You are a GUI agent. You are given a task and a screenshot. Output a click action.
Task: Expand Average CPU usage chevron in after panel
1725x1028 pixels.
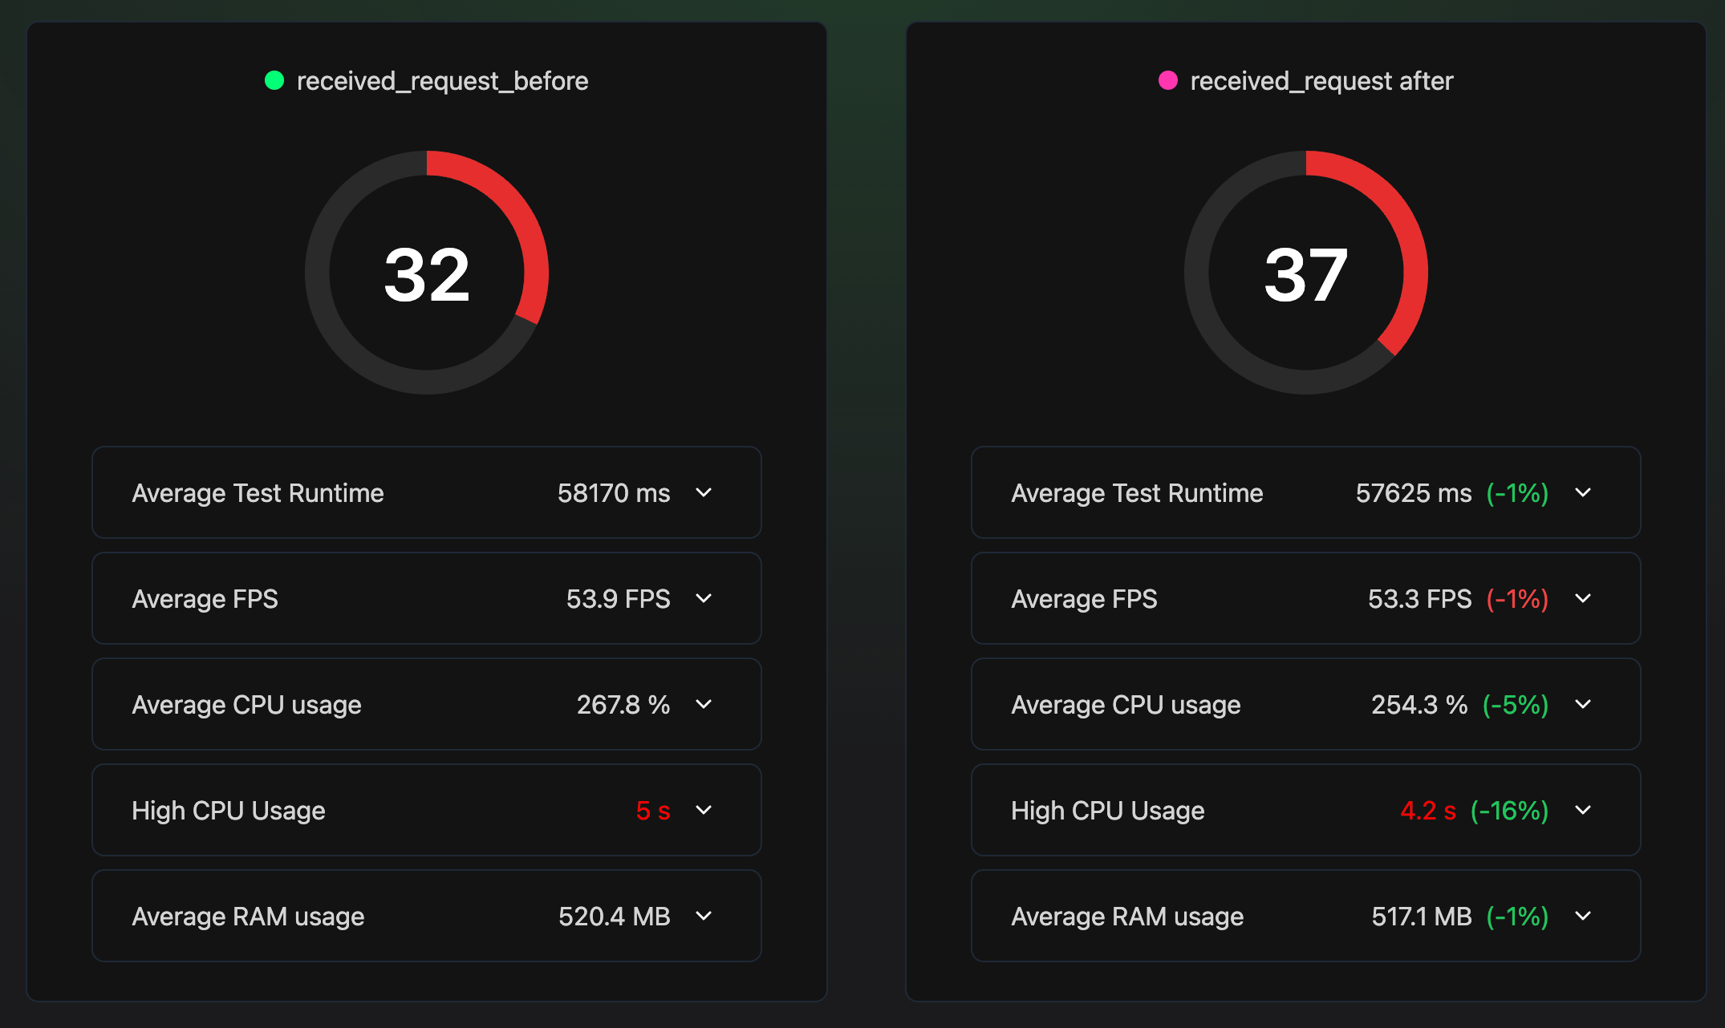pyautogui.click(x=1583, y=704)
